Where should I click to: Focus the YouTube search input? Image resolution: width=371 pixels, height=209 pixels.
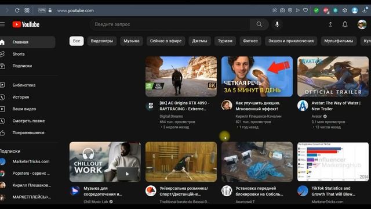(x=170, y=24)
